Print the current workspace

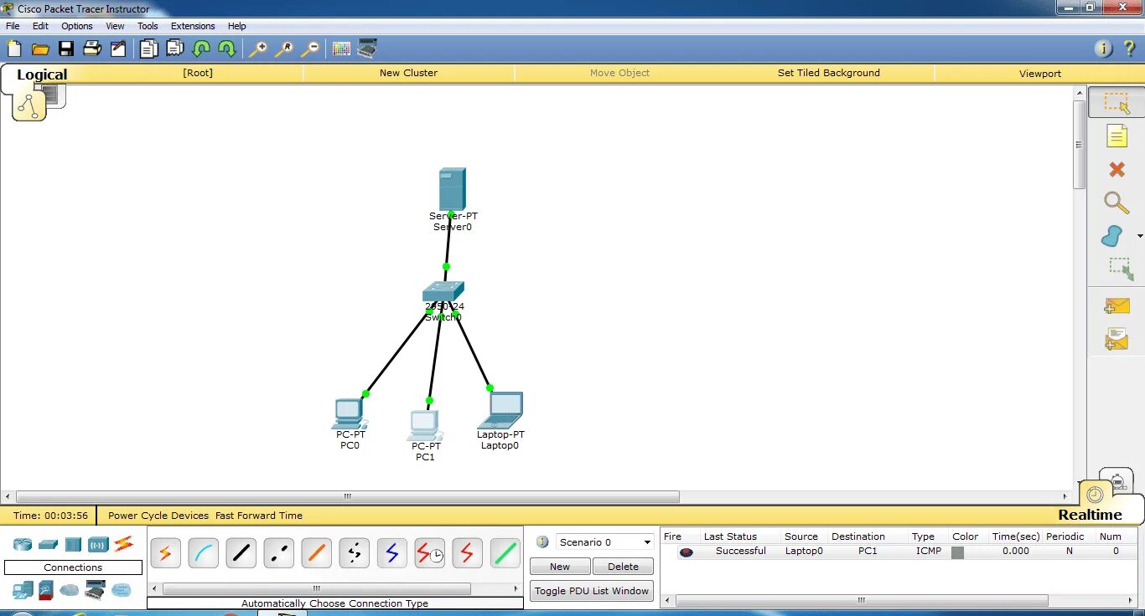tap(92, 49)
